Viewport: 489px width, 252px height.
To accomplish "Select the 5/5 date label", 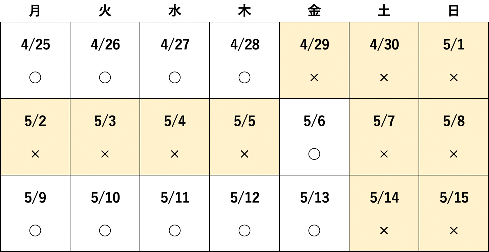I will coord(244,121).
